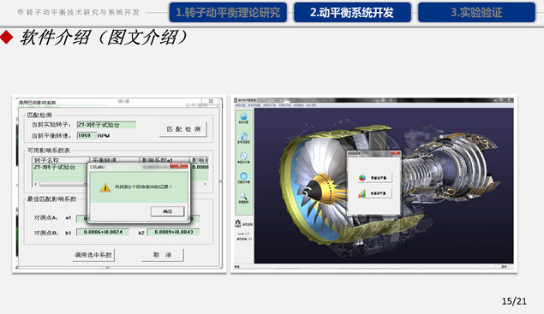Viewport: 544px width, 314px height.
Task: Click the table's left scroll arrow
Action: (x=36, y=184)
